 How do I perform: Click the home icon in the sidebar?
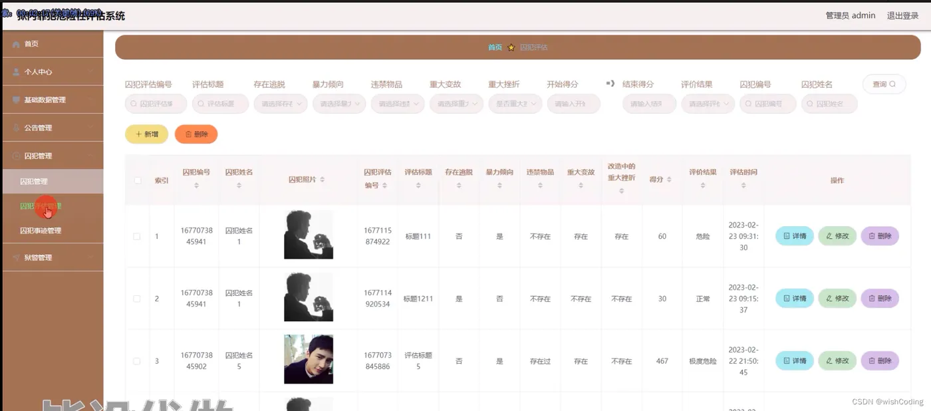[17, 44]
